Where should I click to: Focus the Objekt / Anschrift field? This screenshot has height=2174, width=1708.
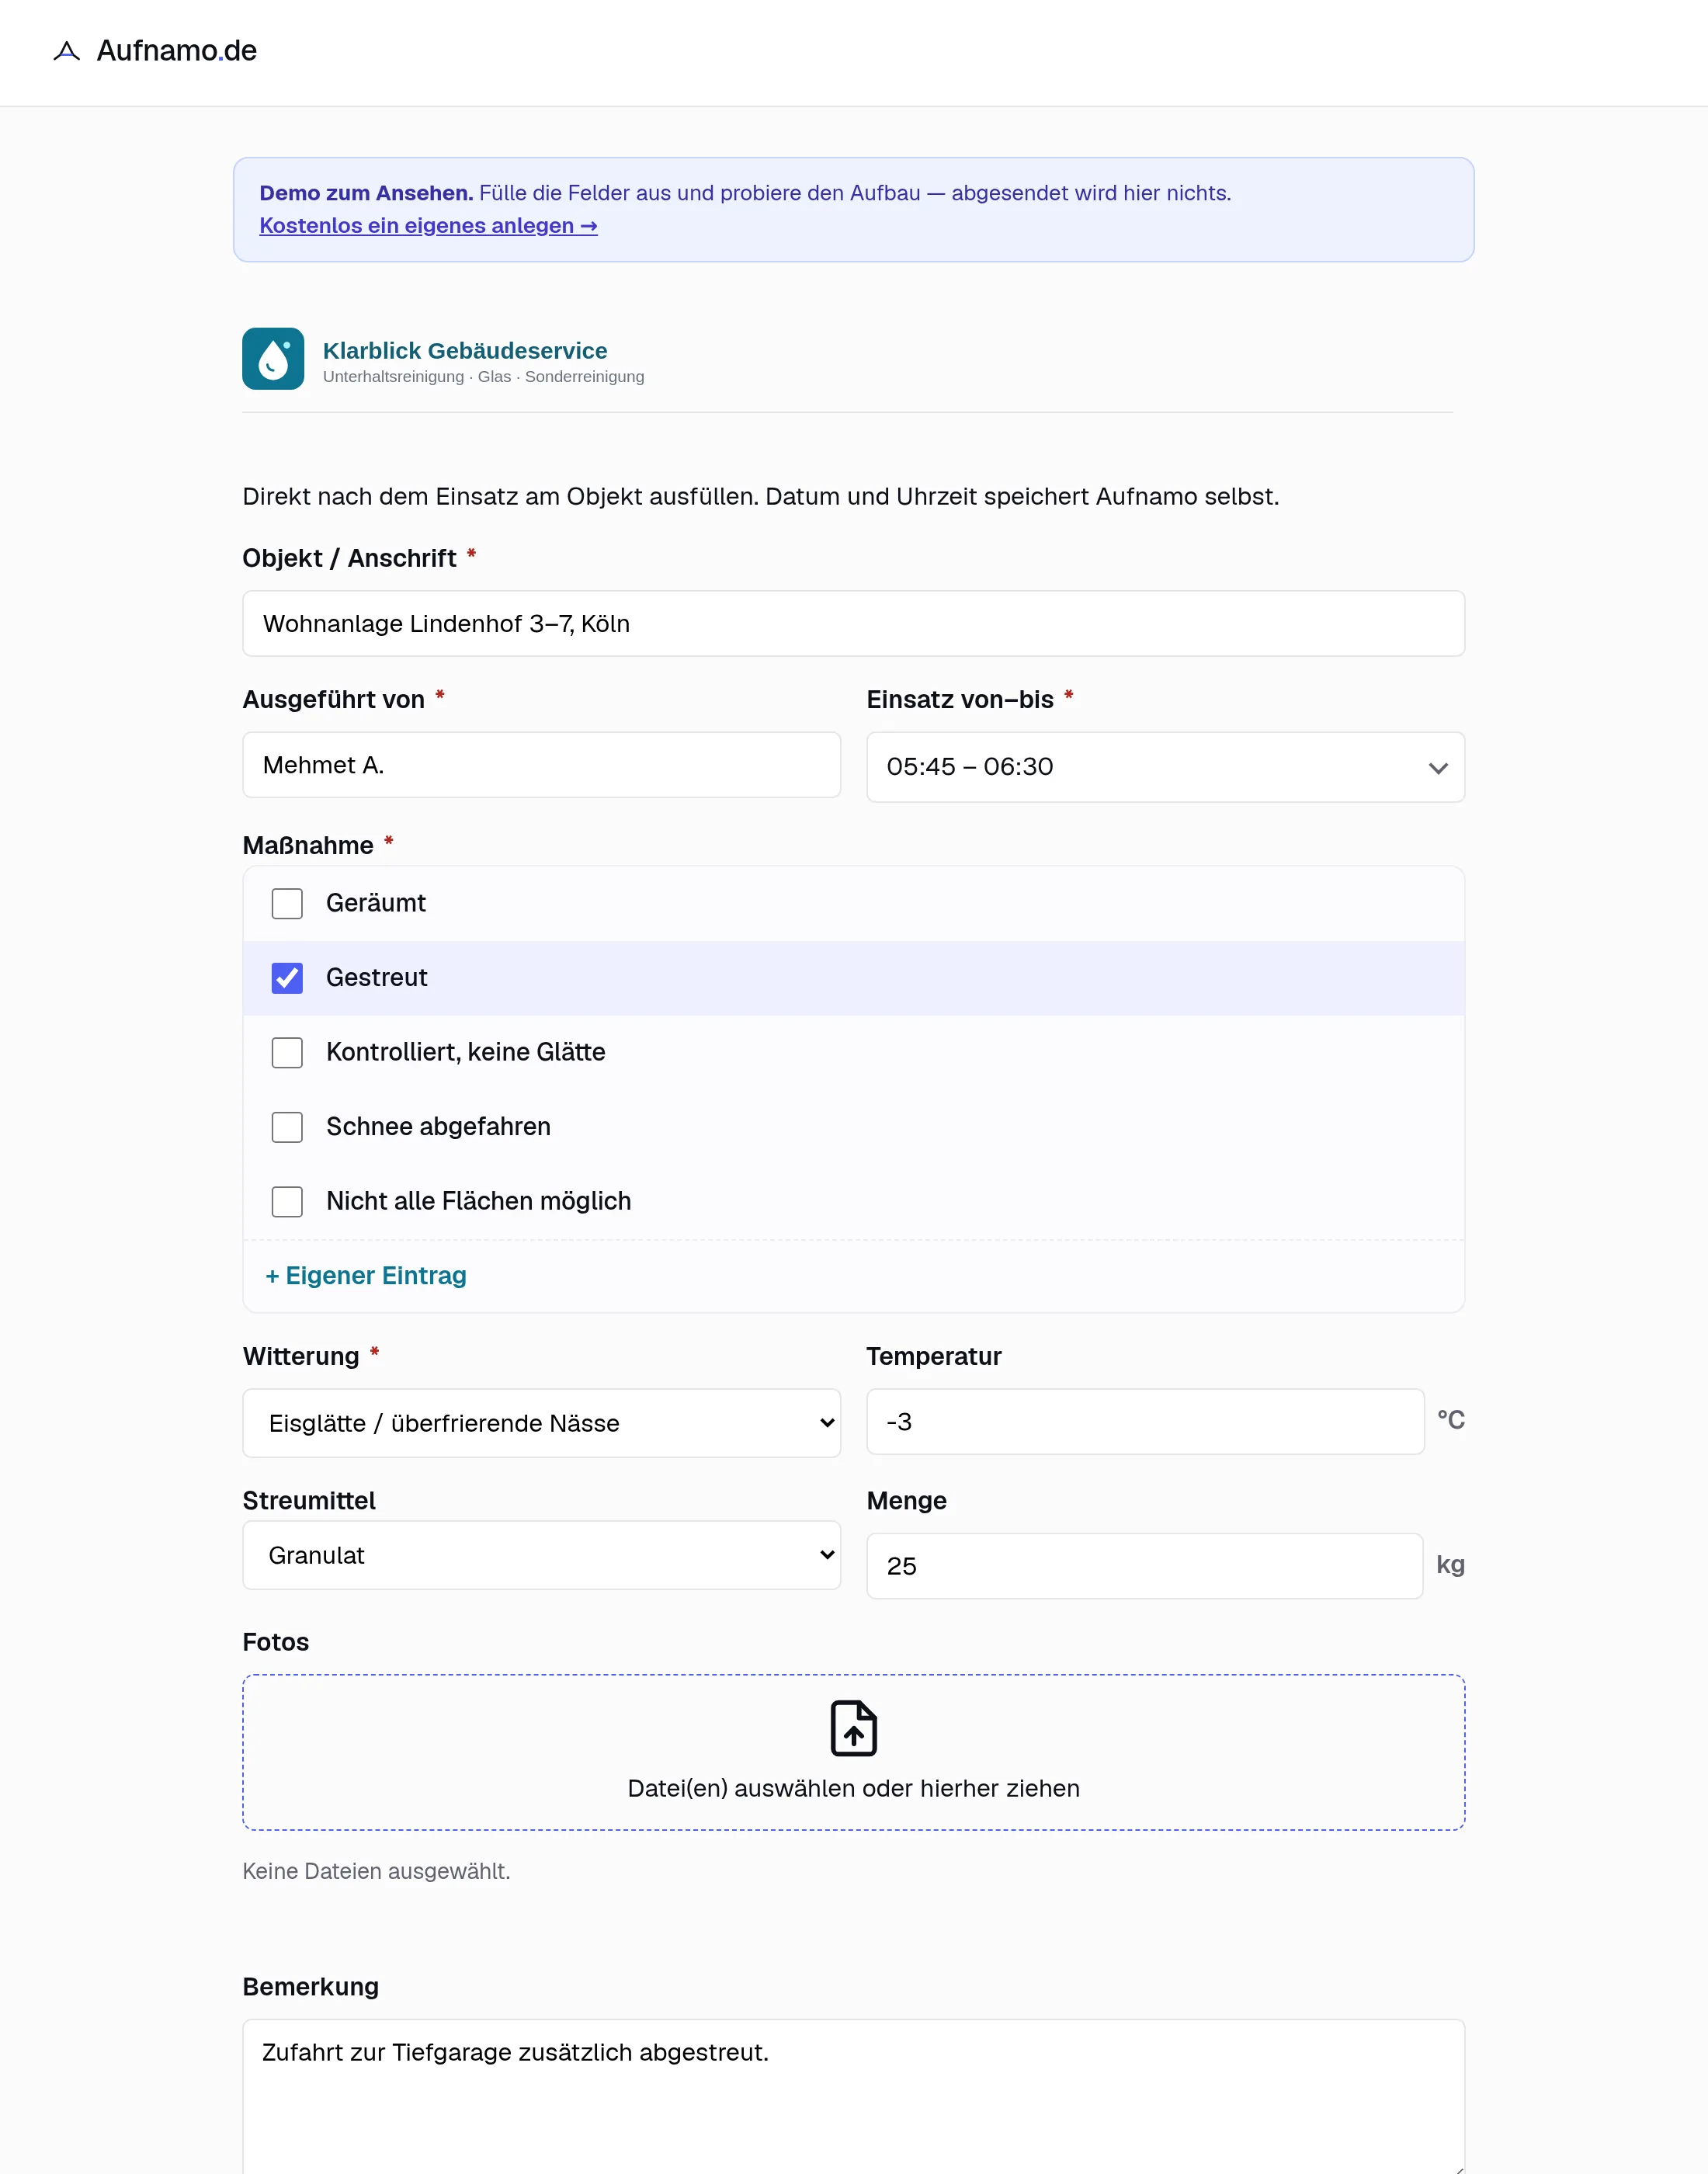point(853,624)
